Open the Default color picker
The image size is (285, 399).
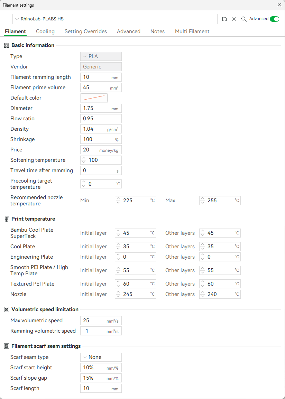pyautogui.click(x=94, y=98)
